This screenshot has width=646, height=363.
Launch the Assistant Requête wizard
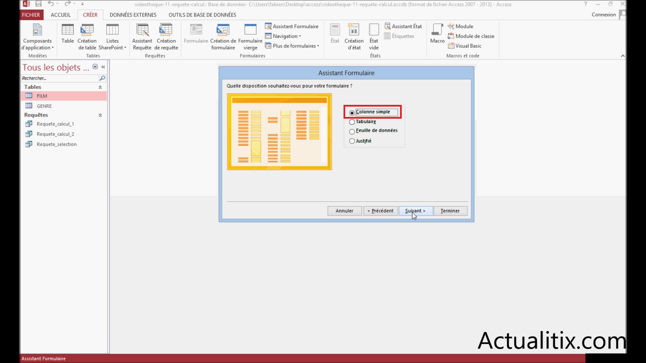point(142,37)
